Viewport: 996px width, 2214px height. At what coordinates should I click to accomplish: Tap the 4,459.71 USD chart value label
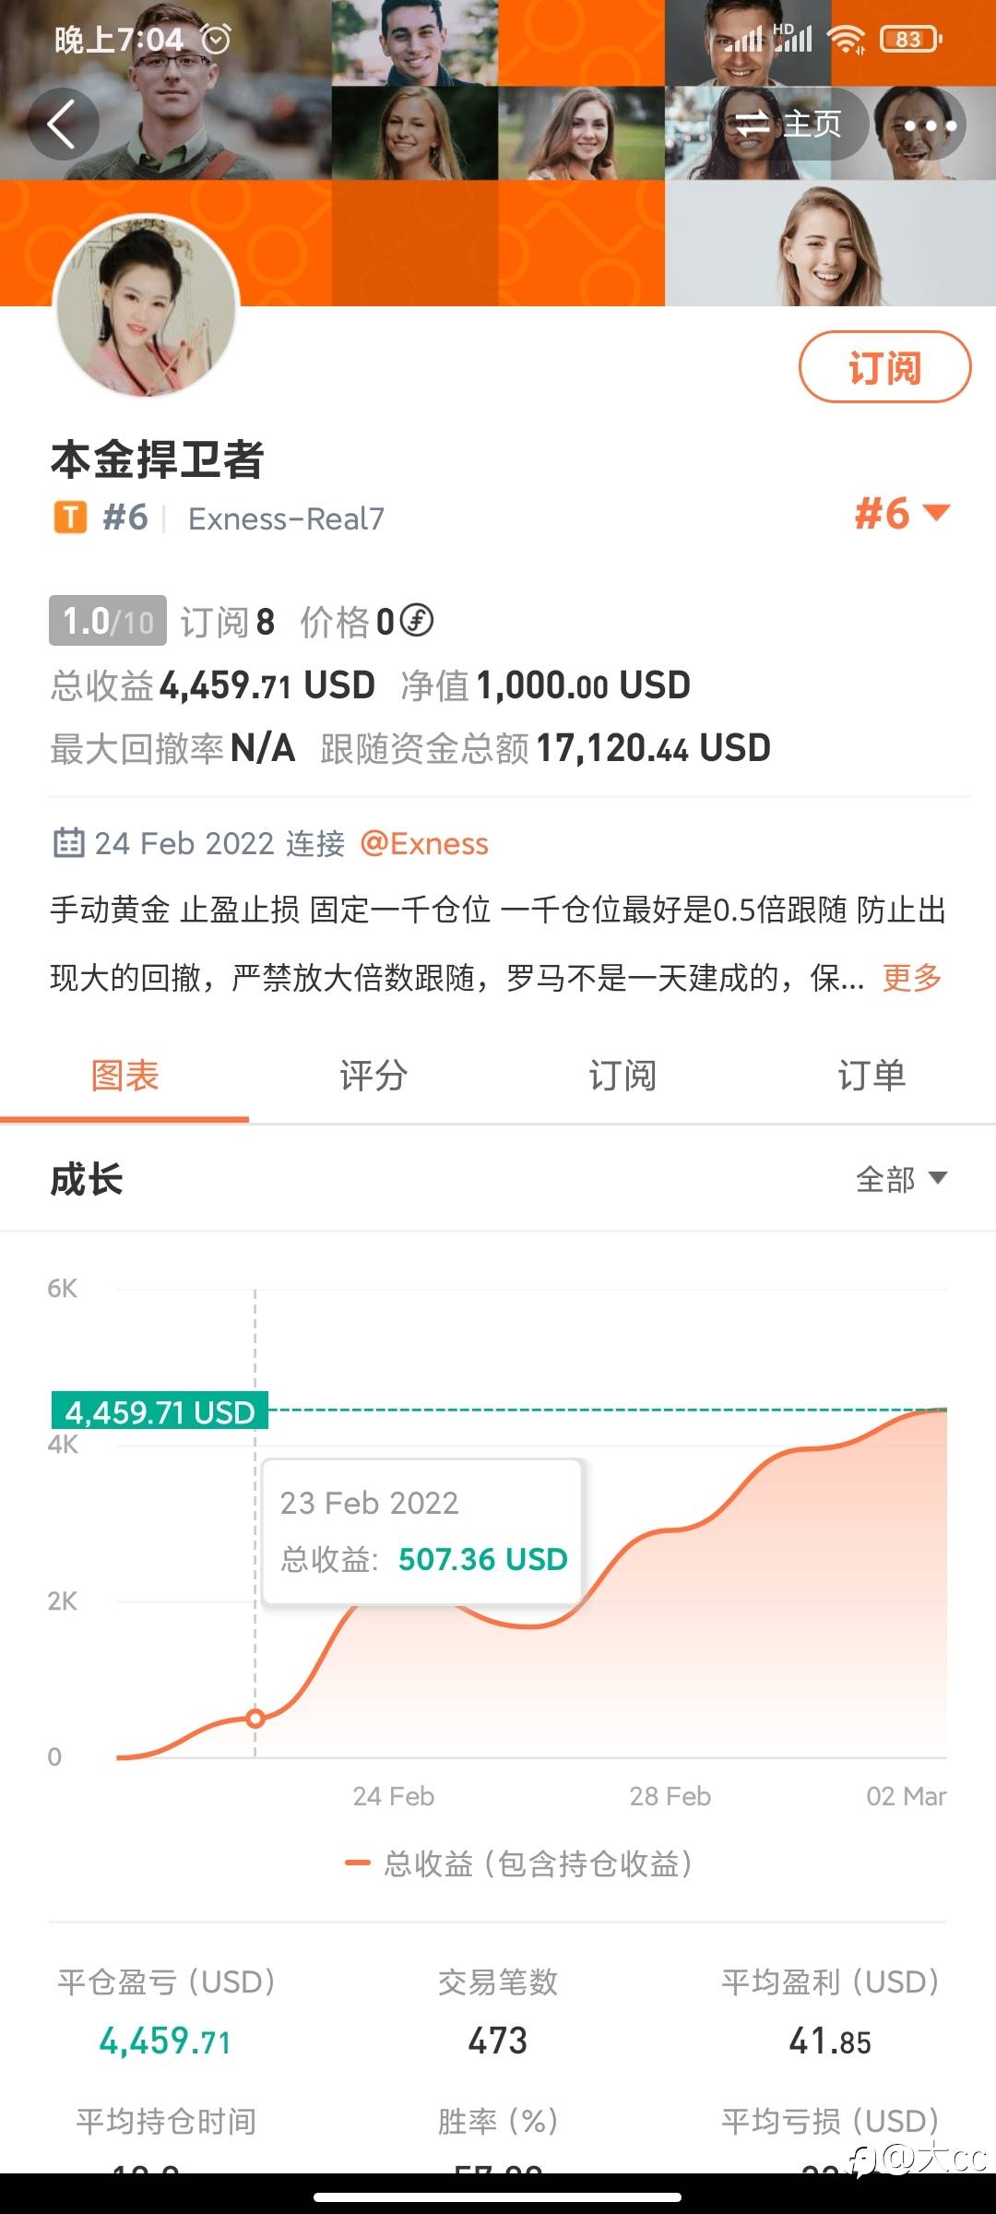tap(160, 1411)
